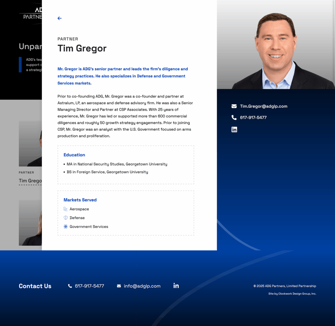Click the sidebar phone number 617-917-5477
Viewport: 335px width, 326px height.
pyautogui.click(x=253, y=118)
